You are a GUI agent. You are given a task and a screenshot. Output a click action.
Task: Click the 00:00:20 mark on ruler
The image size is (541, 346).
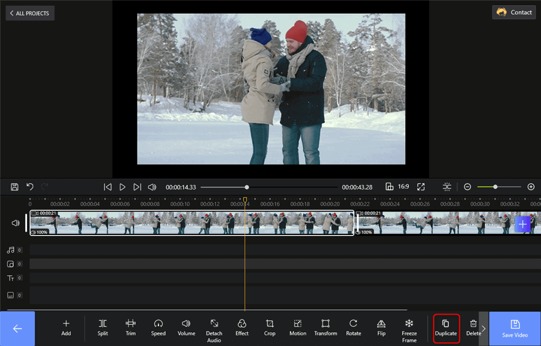pyautogui.click(x=330, y=204)
